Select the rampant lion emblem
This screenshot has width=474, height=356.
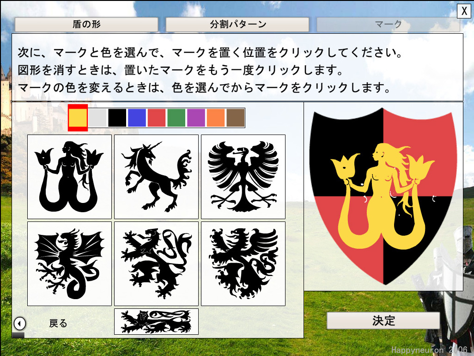tap(156, 264)
